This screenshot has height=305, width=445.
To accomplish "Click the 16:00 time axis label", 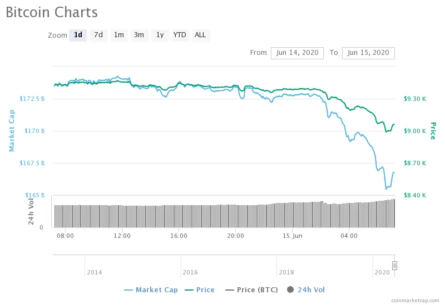I will pyautogui.click(x=179, y=236).
